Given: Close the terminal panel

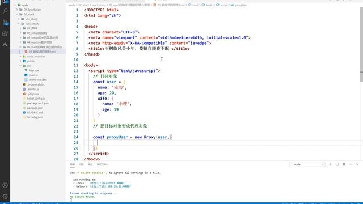Looking at the screenshot, I should click(x=357, y=164).
